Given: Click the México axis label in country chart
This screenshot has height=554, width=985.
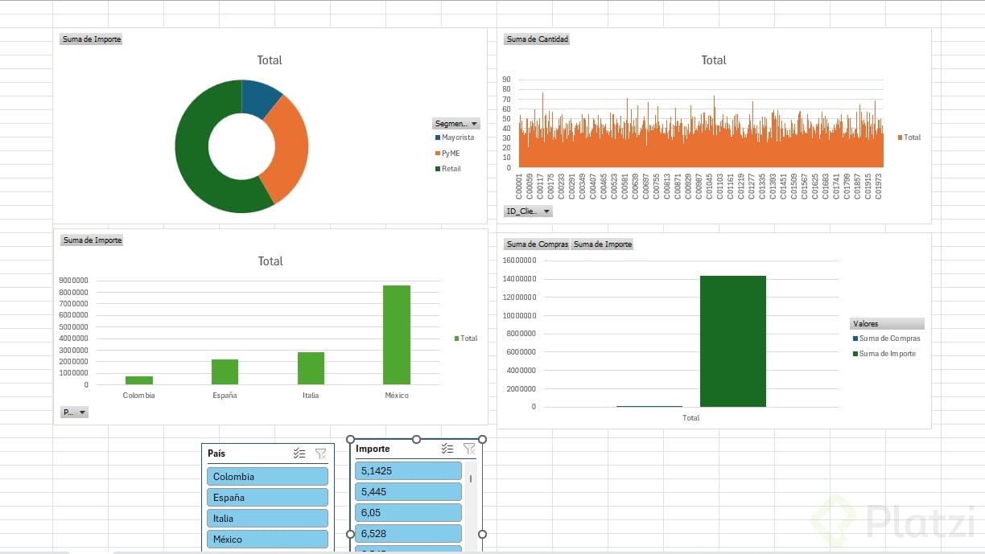Looking at the screenshot, I should coord(397,396).
